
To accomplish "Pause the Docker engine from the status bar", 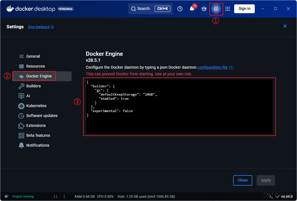I will (55, 196).
